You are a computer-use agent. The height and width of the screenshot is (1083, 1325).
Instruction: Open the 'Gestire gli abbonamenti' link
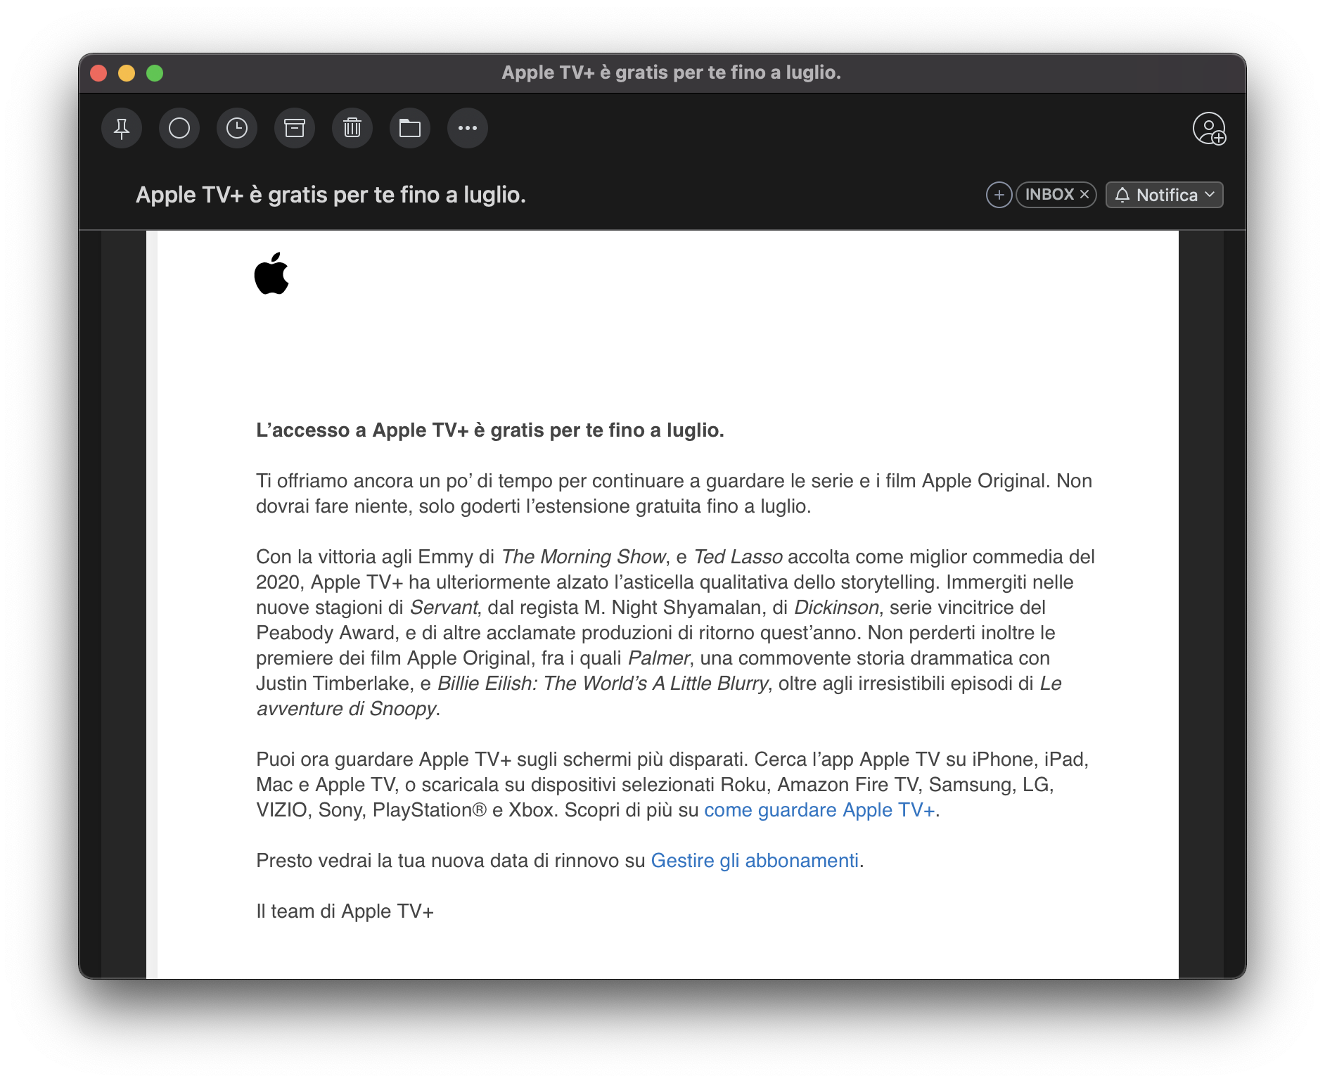click(755, 861)
